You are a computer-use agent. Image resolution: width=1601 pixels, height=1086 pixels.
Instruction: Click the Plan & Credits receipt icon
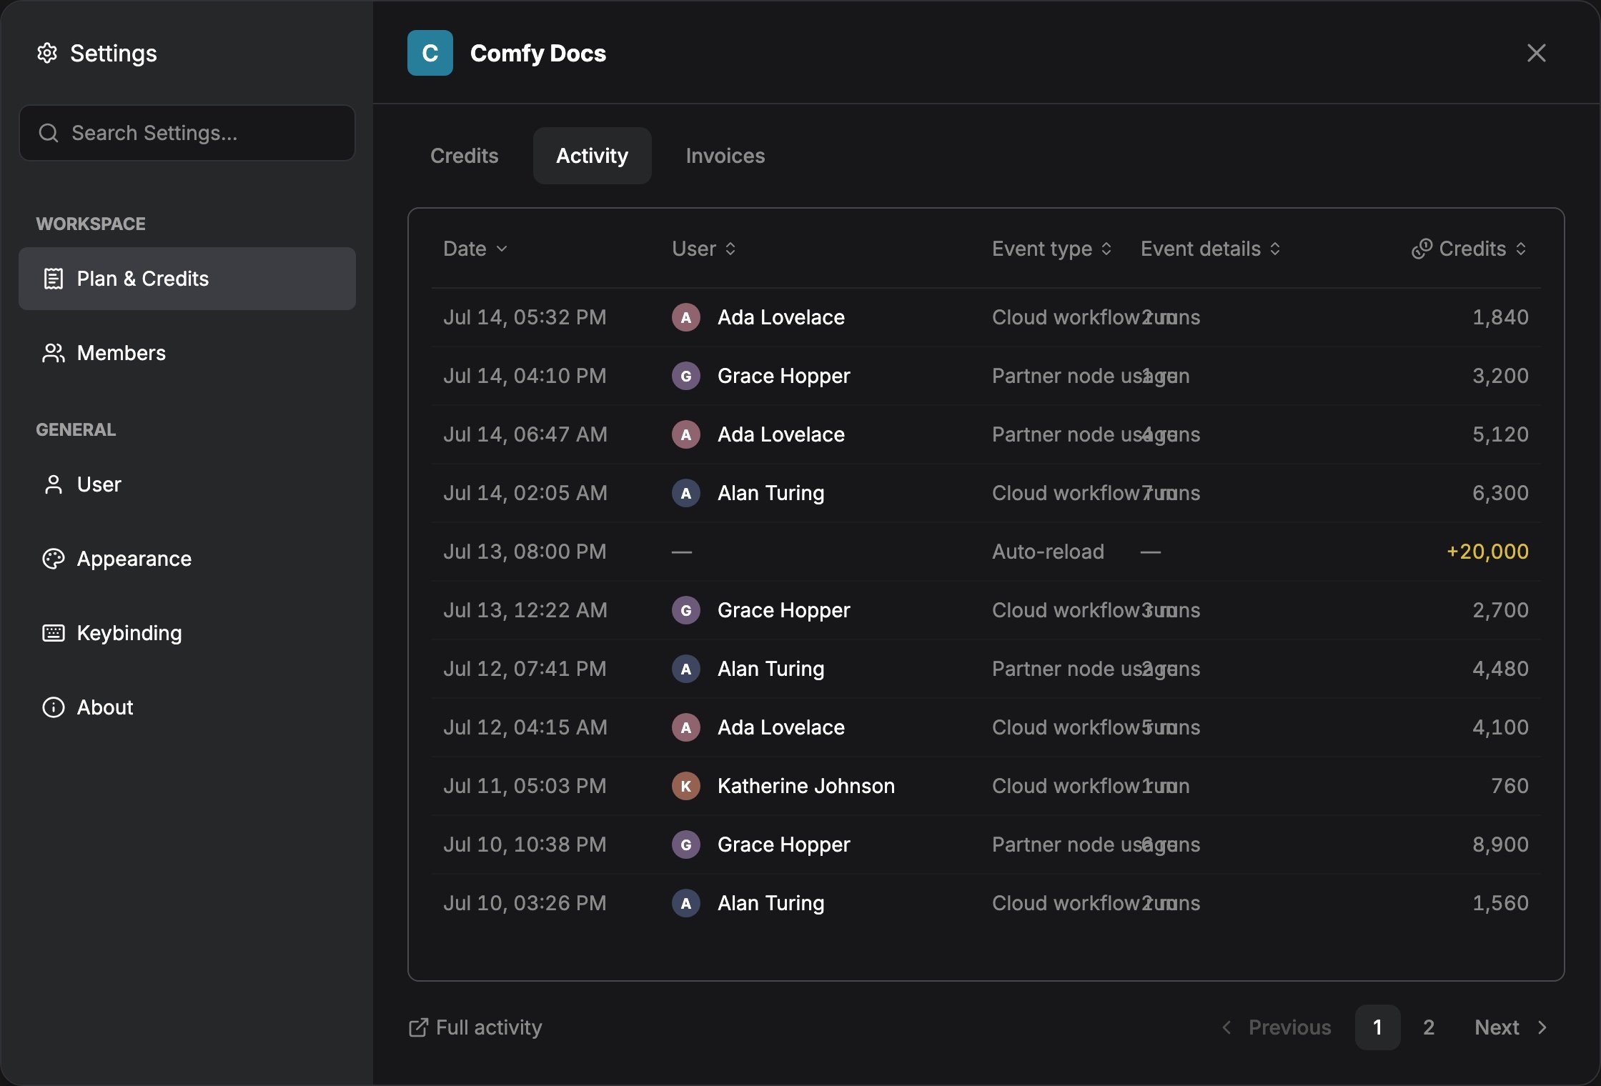click(54, 279)
